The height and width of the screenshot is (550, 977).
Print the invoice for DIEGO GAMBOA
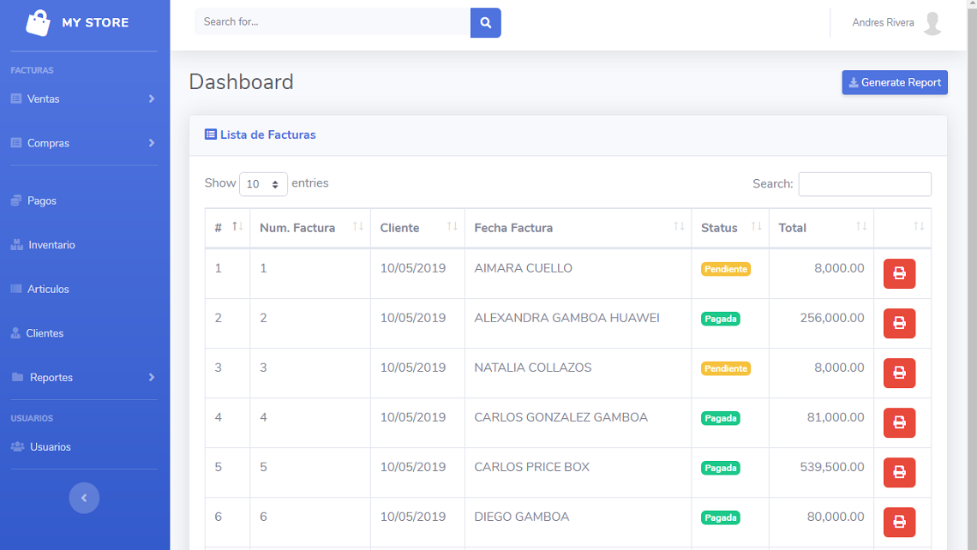click(899, 523)
